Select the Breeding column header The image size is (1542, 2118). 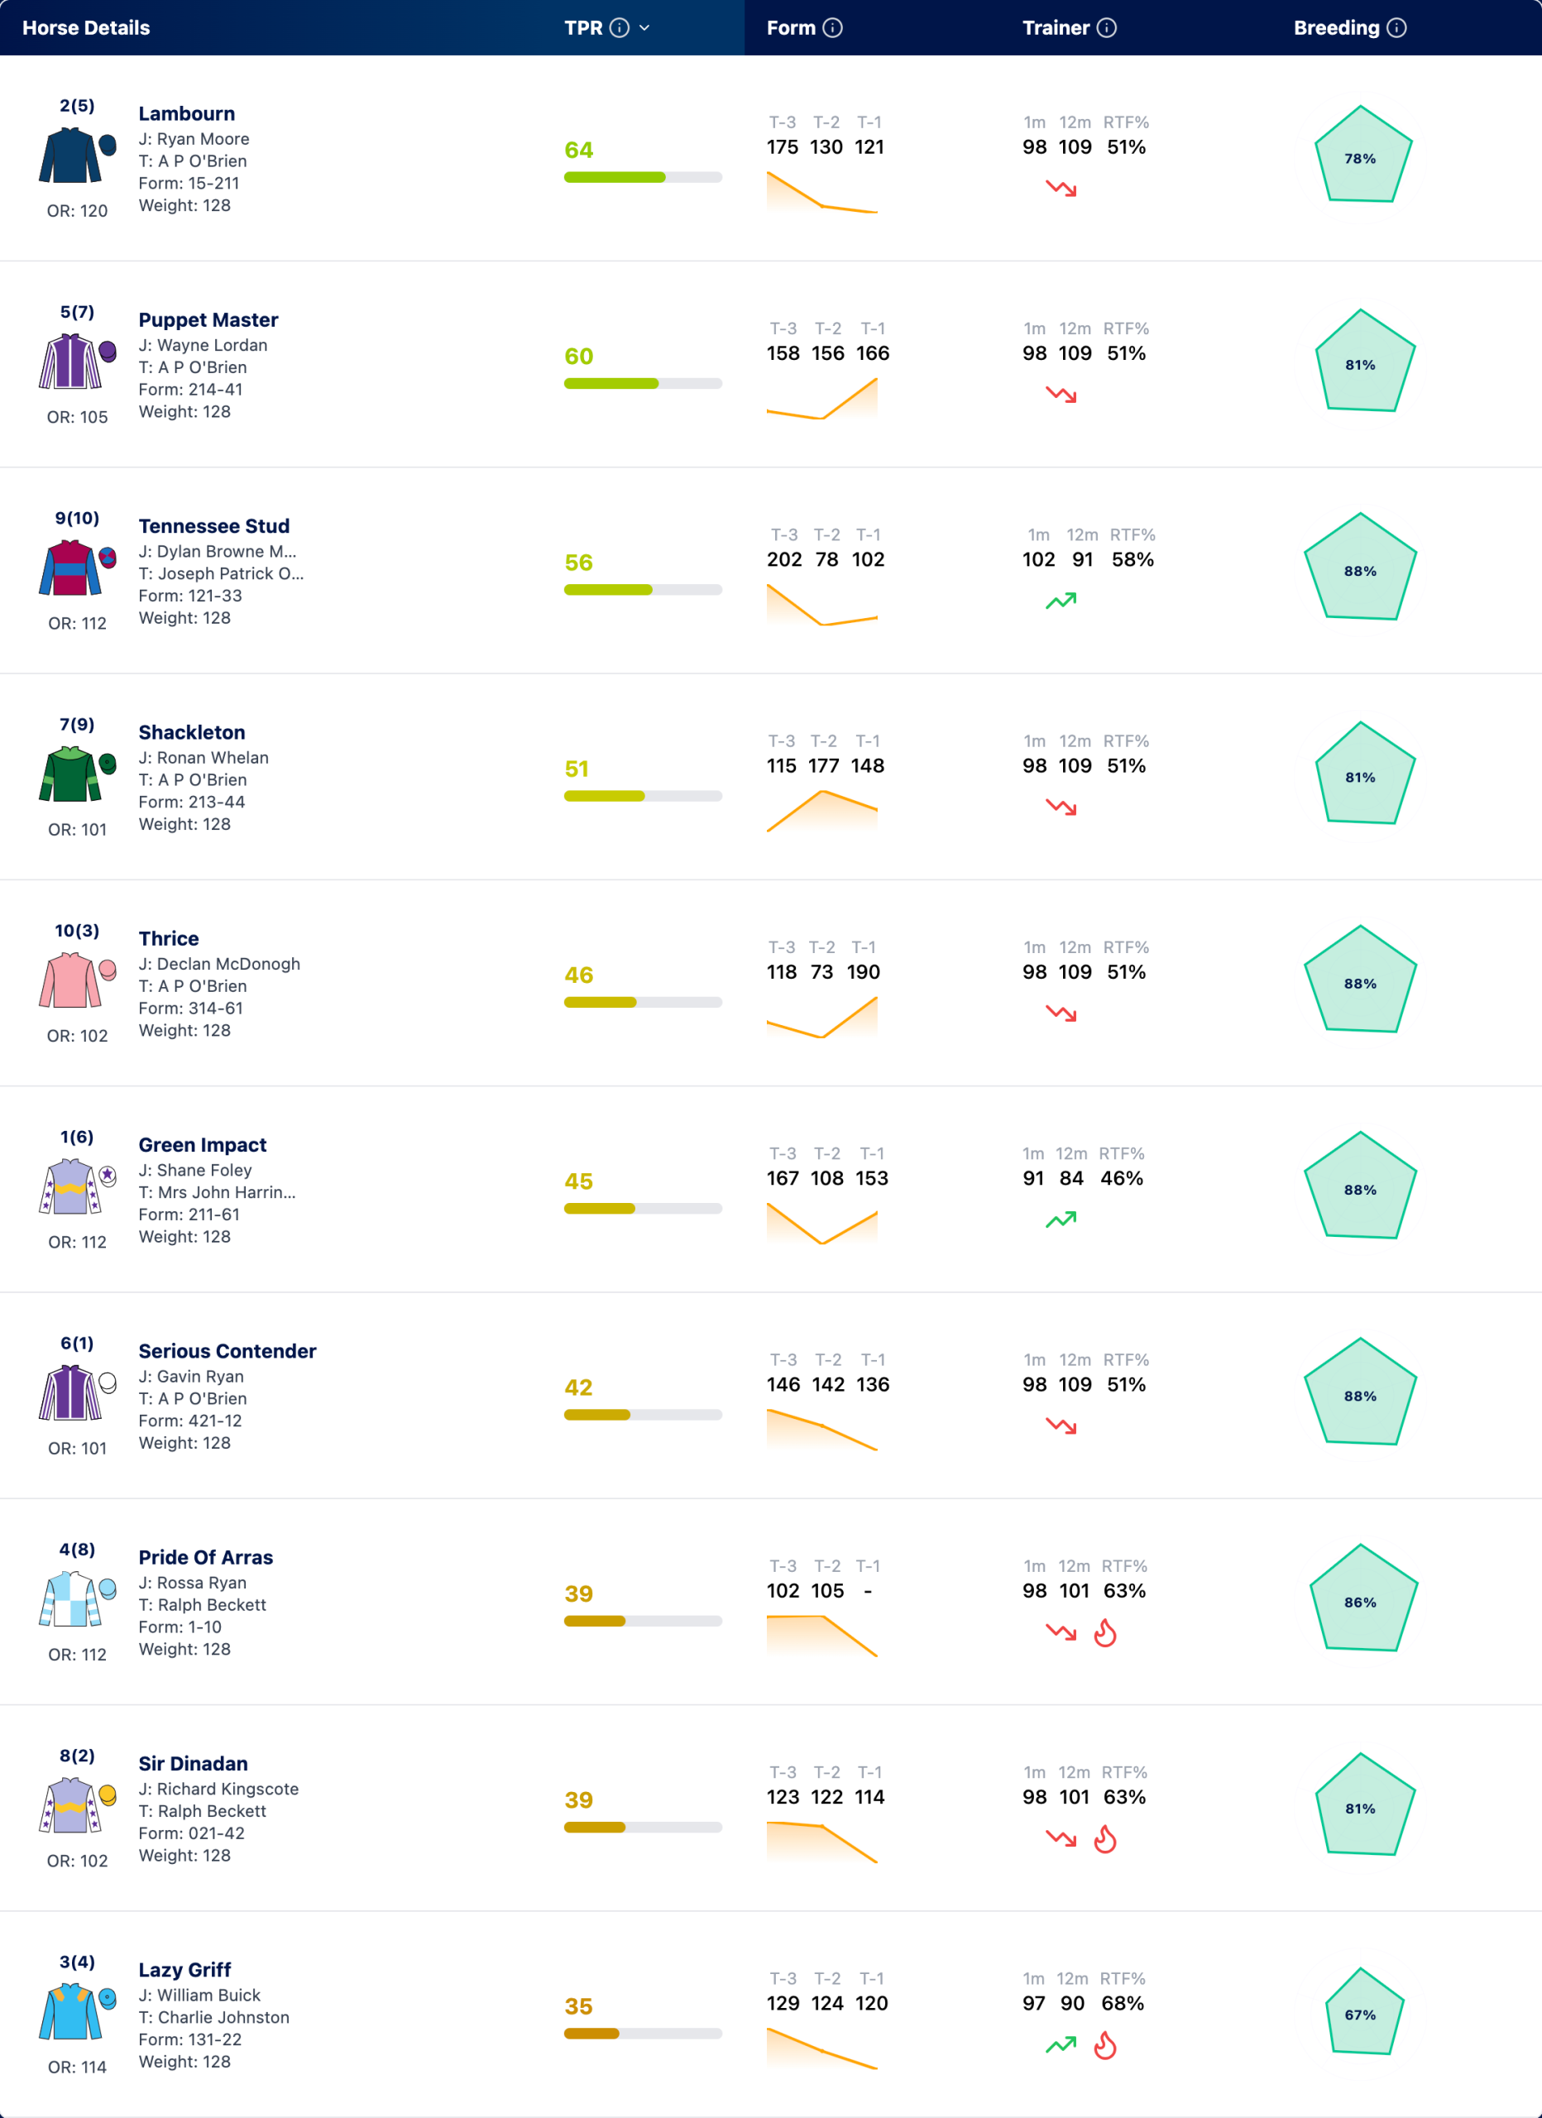(x=1337, y=28)
